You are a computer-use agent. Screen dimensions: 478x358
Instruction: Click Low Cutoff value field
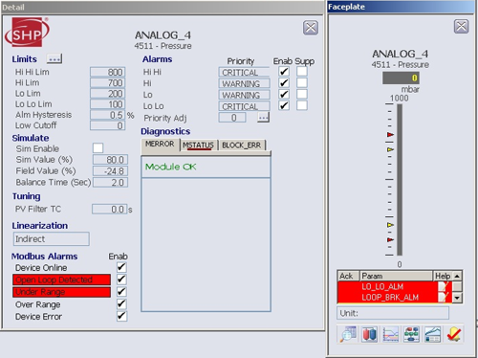[108, 125]
